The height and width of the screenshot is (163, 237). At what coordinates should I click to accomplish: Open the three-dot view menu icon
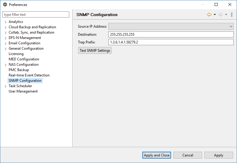[232, 15]
